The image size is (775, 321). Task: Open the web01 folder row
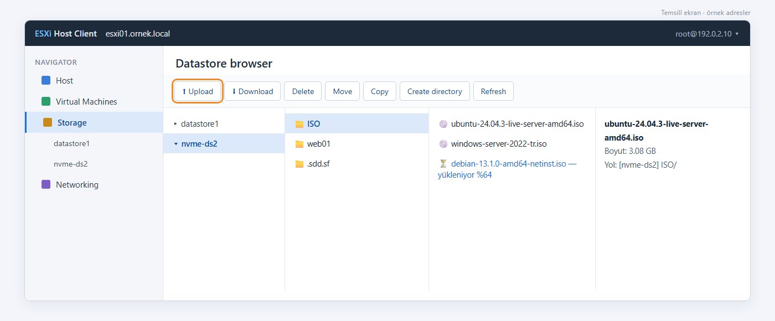pos(357,144)
